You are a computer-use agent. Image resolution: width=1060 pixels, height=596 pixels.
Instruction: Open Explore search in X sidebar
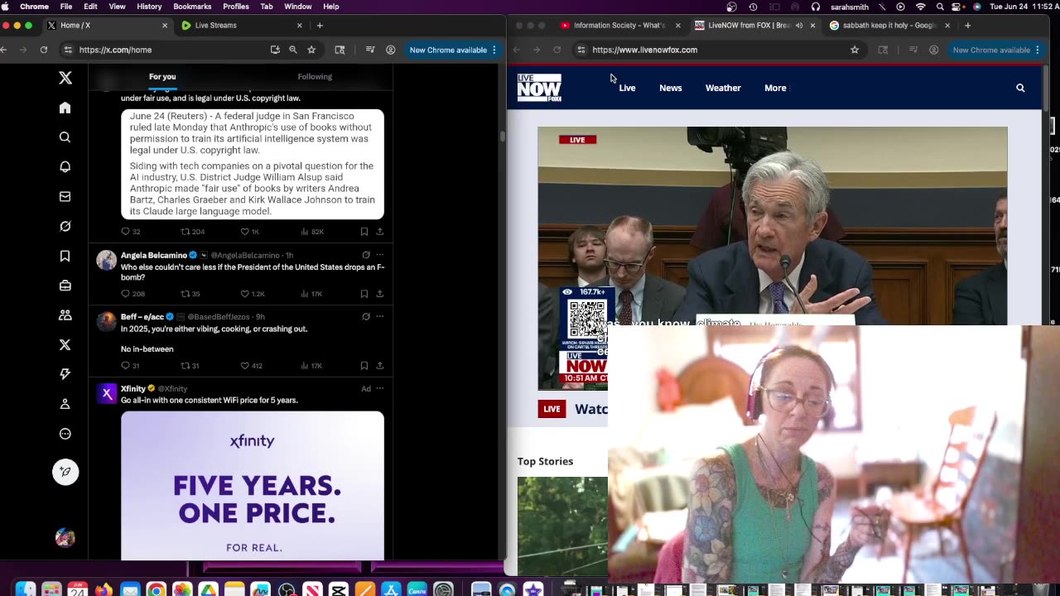click(x=65, y=137)
